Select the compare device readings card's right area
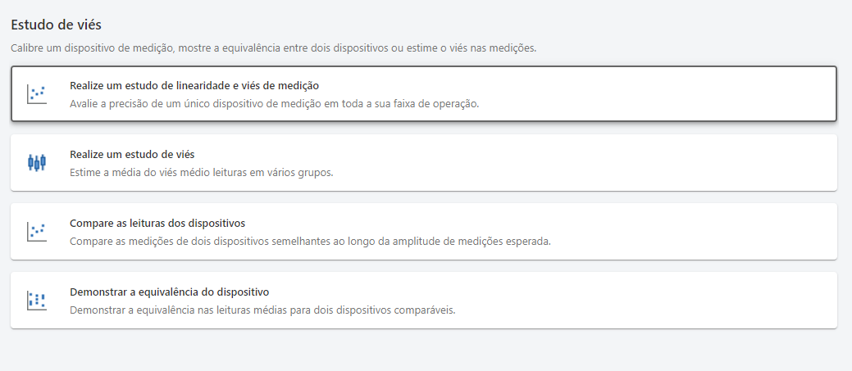This screenshot has width=852, height=371. [x=697, y=231]
